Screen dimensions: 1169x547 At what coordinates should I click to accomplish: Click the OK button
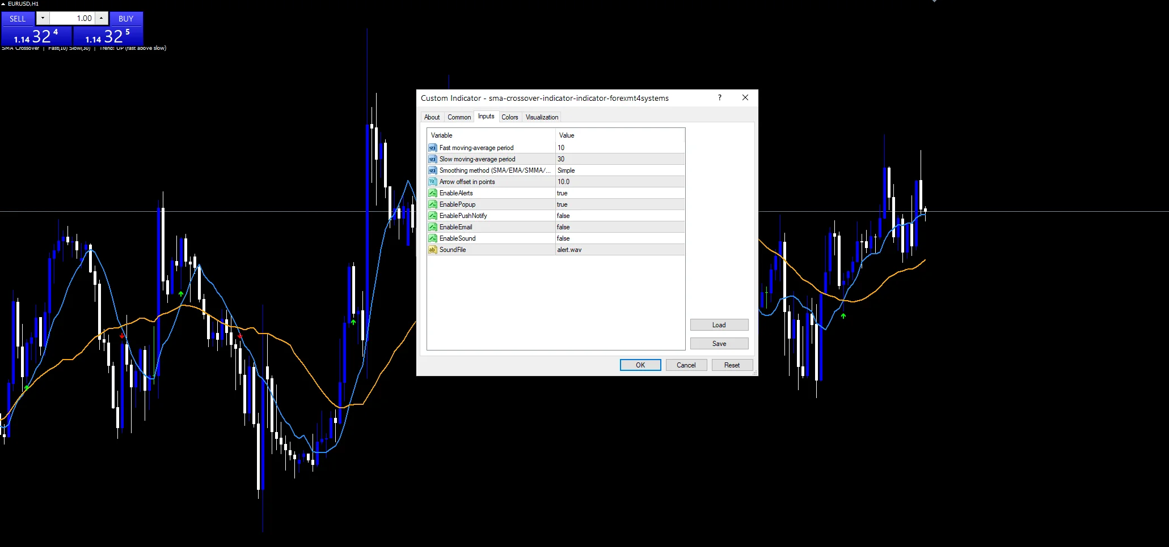640,365
